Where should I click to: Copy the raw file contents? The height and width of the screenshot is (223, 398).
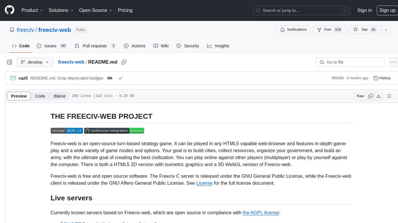coord(370,96)
